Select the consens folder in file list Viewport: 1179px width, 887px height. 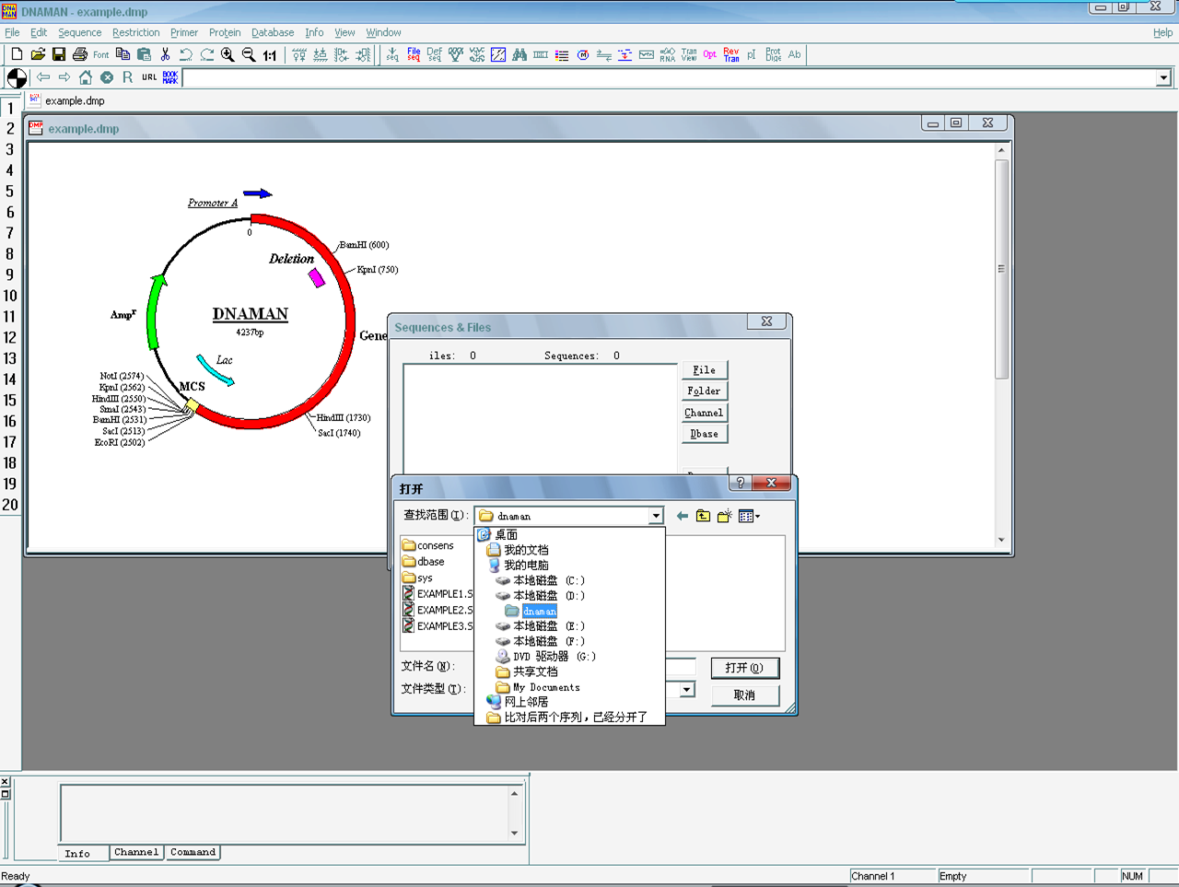(x=428, y=545)
